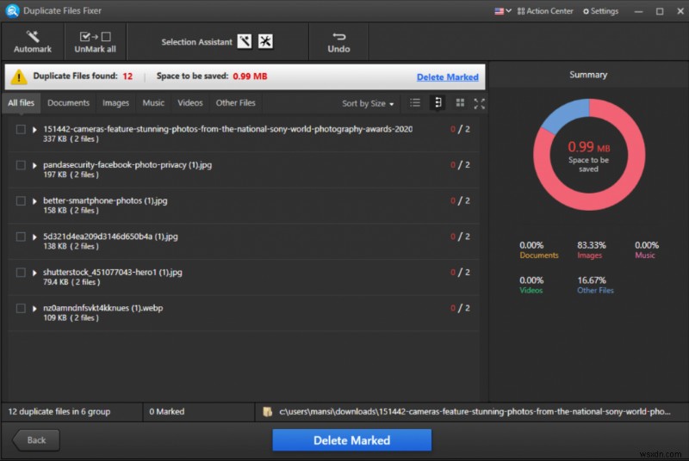The height and width of the screenshot is (461, 689).
Task: Click the 0 Marked status entry
Action: click(166, 411)
